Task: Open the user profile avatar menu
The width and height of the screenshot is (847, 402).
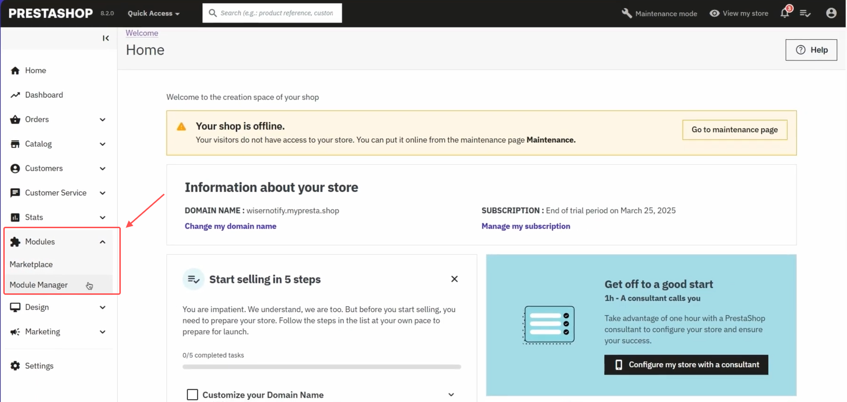Action: coord(831,13)
